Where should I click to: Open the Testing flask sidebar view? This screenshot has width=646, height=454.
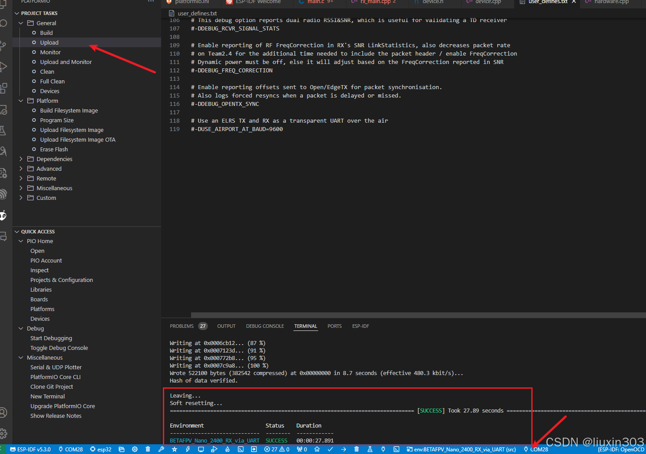[x=3, y=130]
